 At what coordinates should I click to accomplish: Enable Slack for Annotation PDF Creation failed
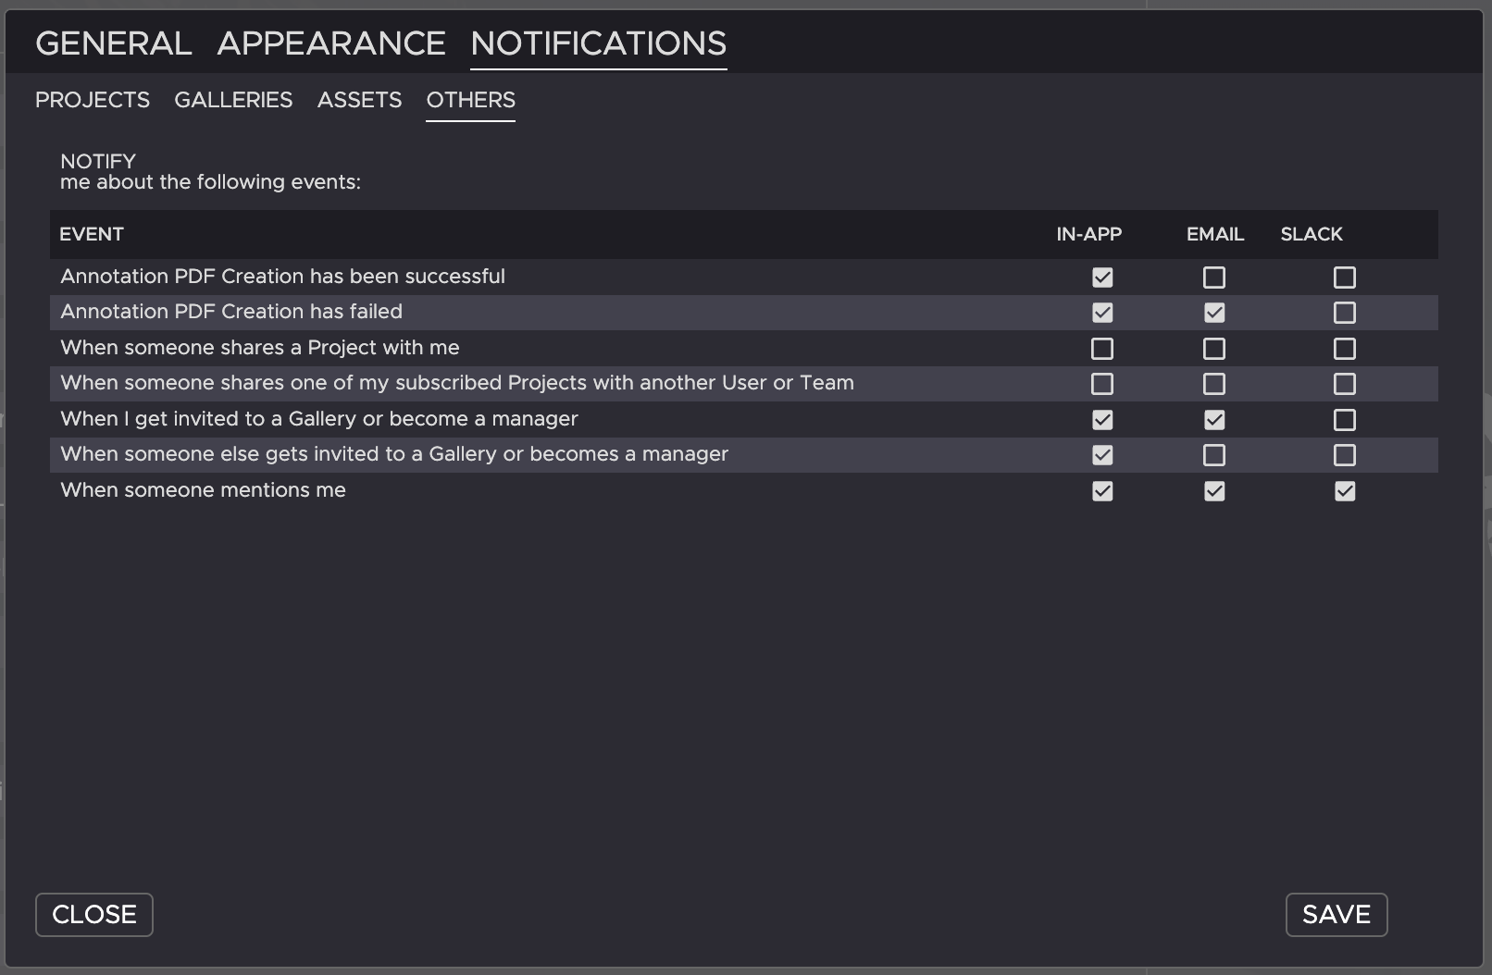pyautogui.click(x=1345, y=313)
